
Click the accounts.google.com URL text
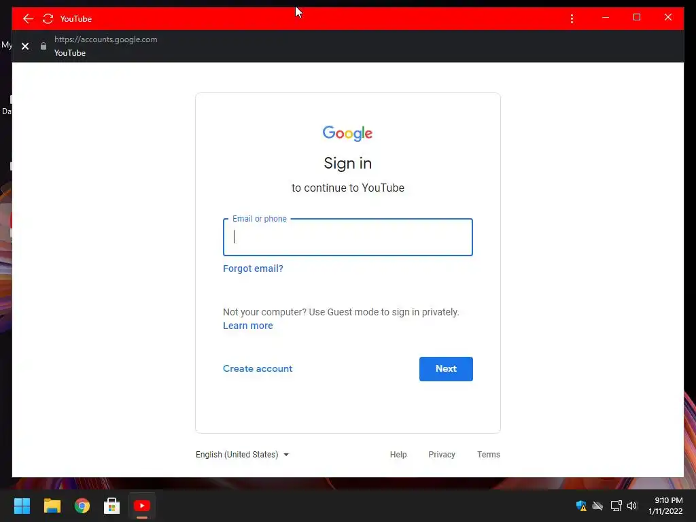[105, 39]
